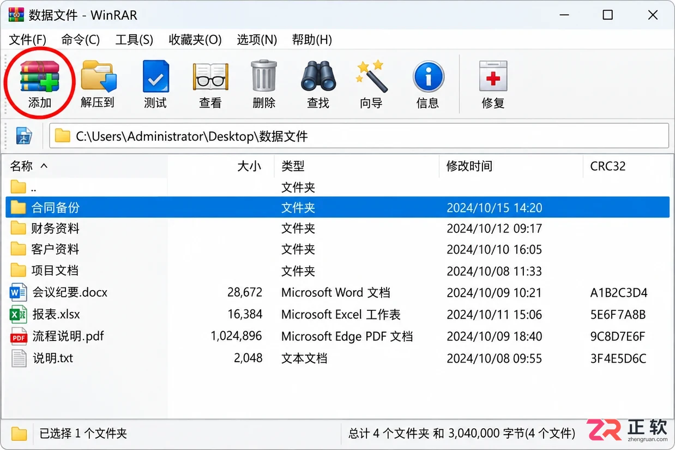Select file 会议纪要.docx
Image resolution: width=675 pixels, height=450 pixels.
pyautogui.click(x=70, y=292)
